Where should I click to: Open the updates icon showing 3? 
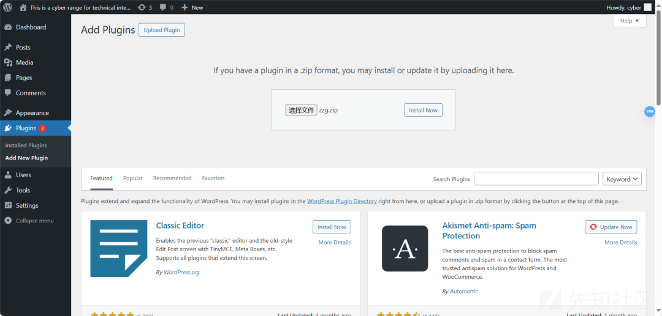[142, 7]
